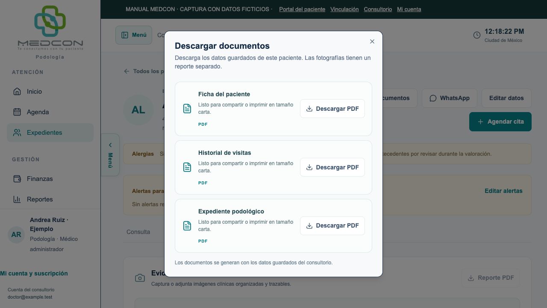Switch to the Consulta tab
This screenshot has height=308, width=547.
[x=138, y=232]
